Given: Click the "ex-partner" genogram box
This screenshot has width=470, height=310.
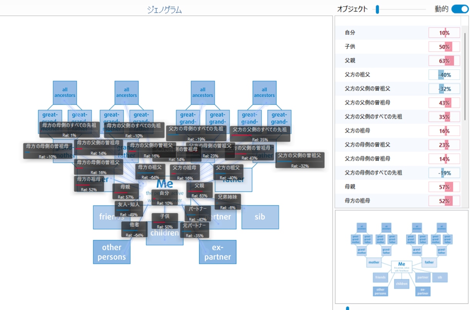Looking at the screenshot, I should click(x=218, y=252).
